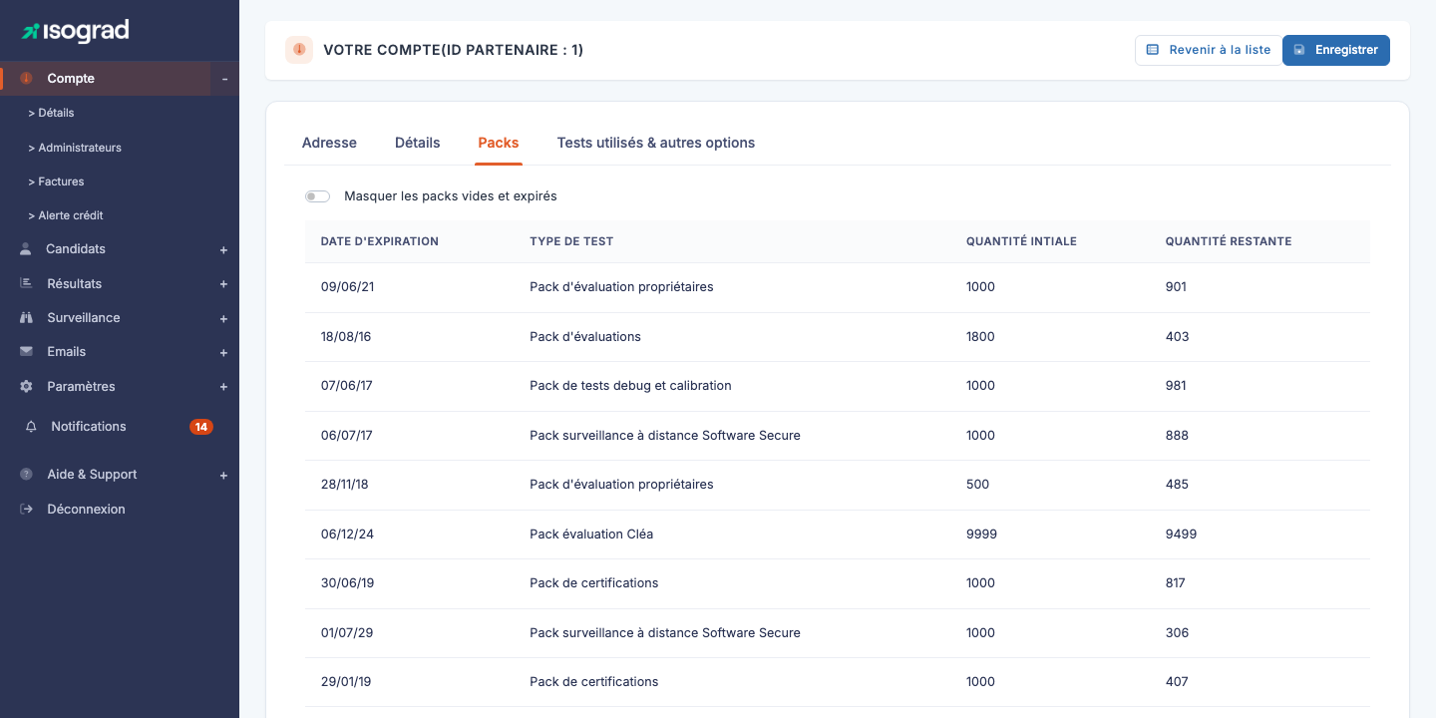Open the Candidats sidebar item
The image size is (1436, 718).
(x=120, y=249)
